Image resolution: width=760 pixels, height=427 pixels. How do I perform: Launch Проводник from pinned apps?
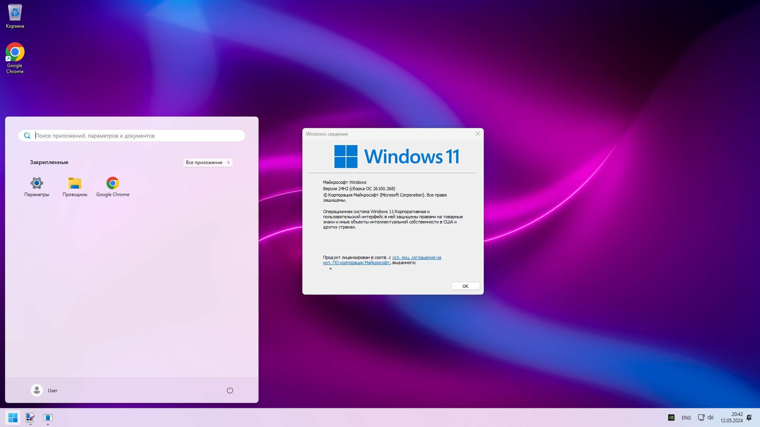click(75, 187)
